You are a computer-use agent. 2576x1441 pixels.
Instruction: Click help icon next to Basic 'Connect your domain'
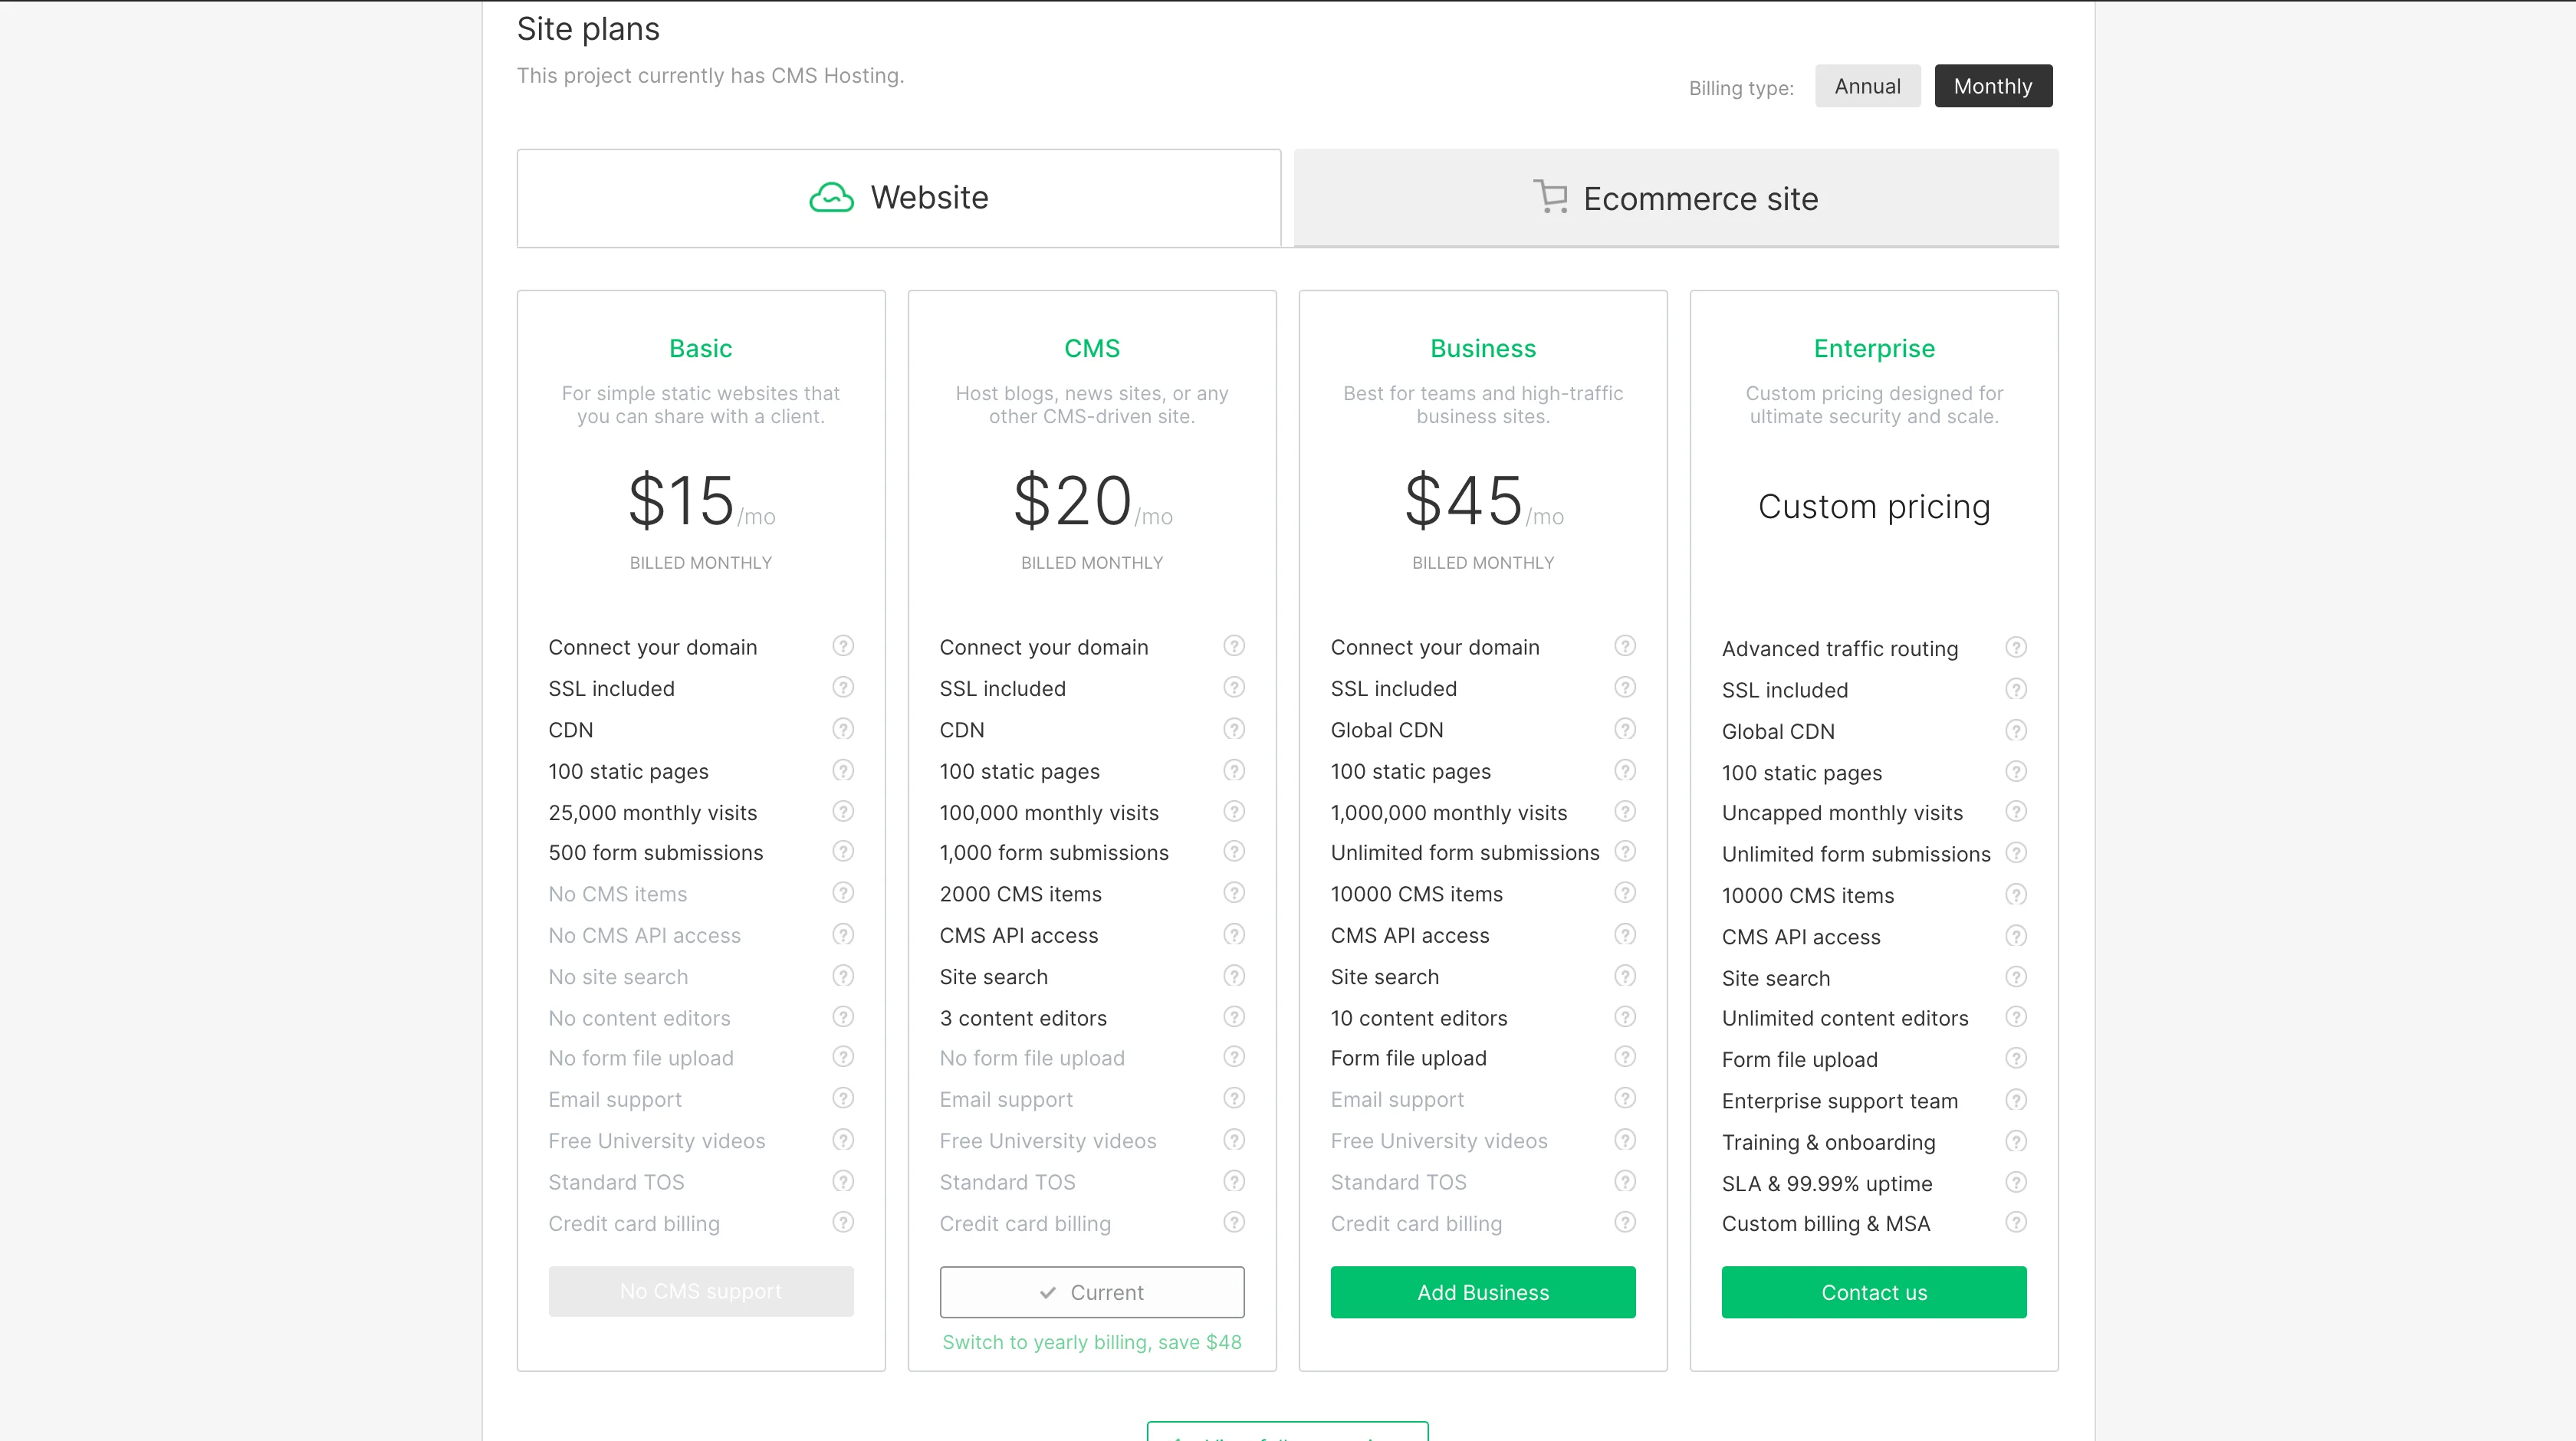(x=843, y=646)
